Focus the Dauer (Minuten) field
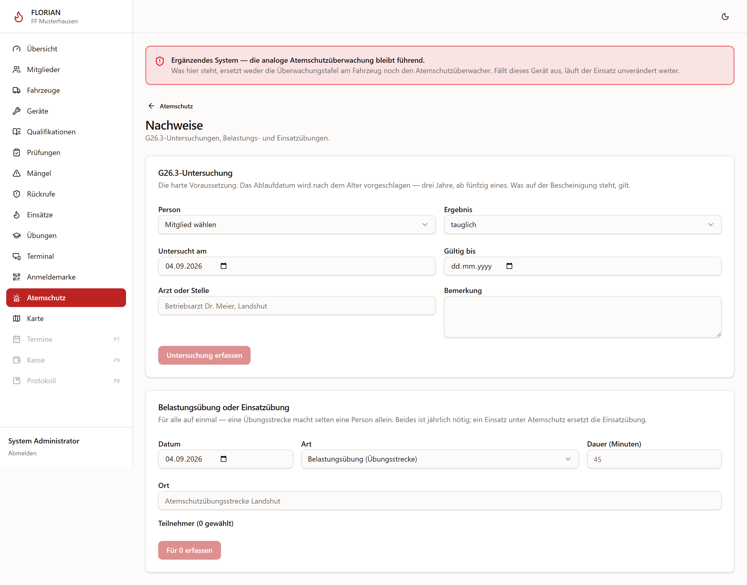747x585 pixels. [654, 459]
